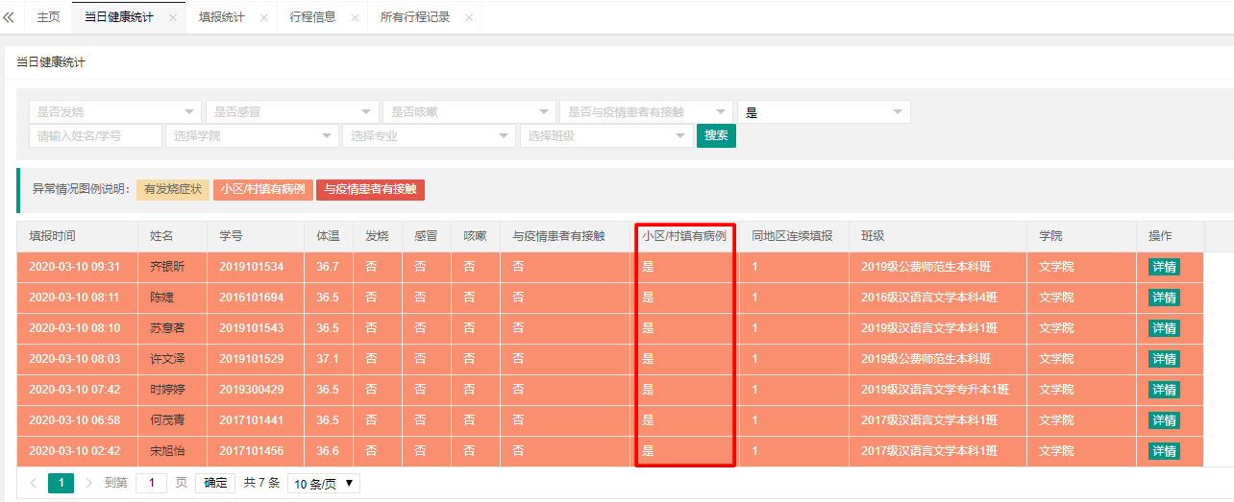Expand the 是否发烧 dropdown

click(x=115, y=112)
